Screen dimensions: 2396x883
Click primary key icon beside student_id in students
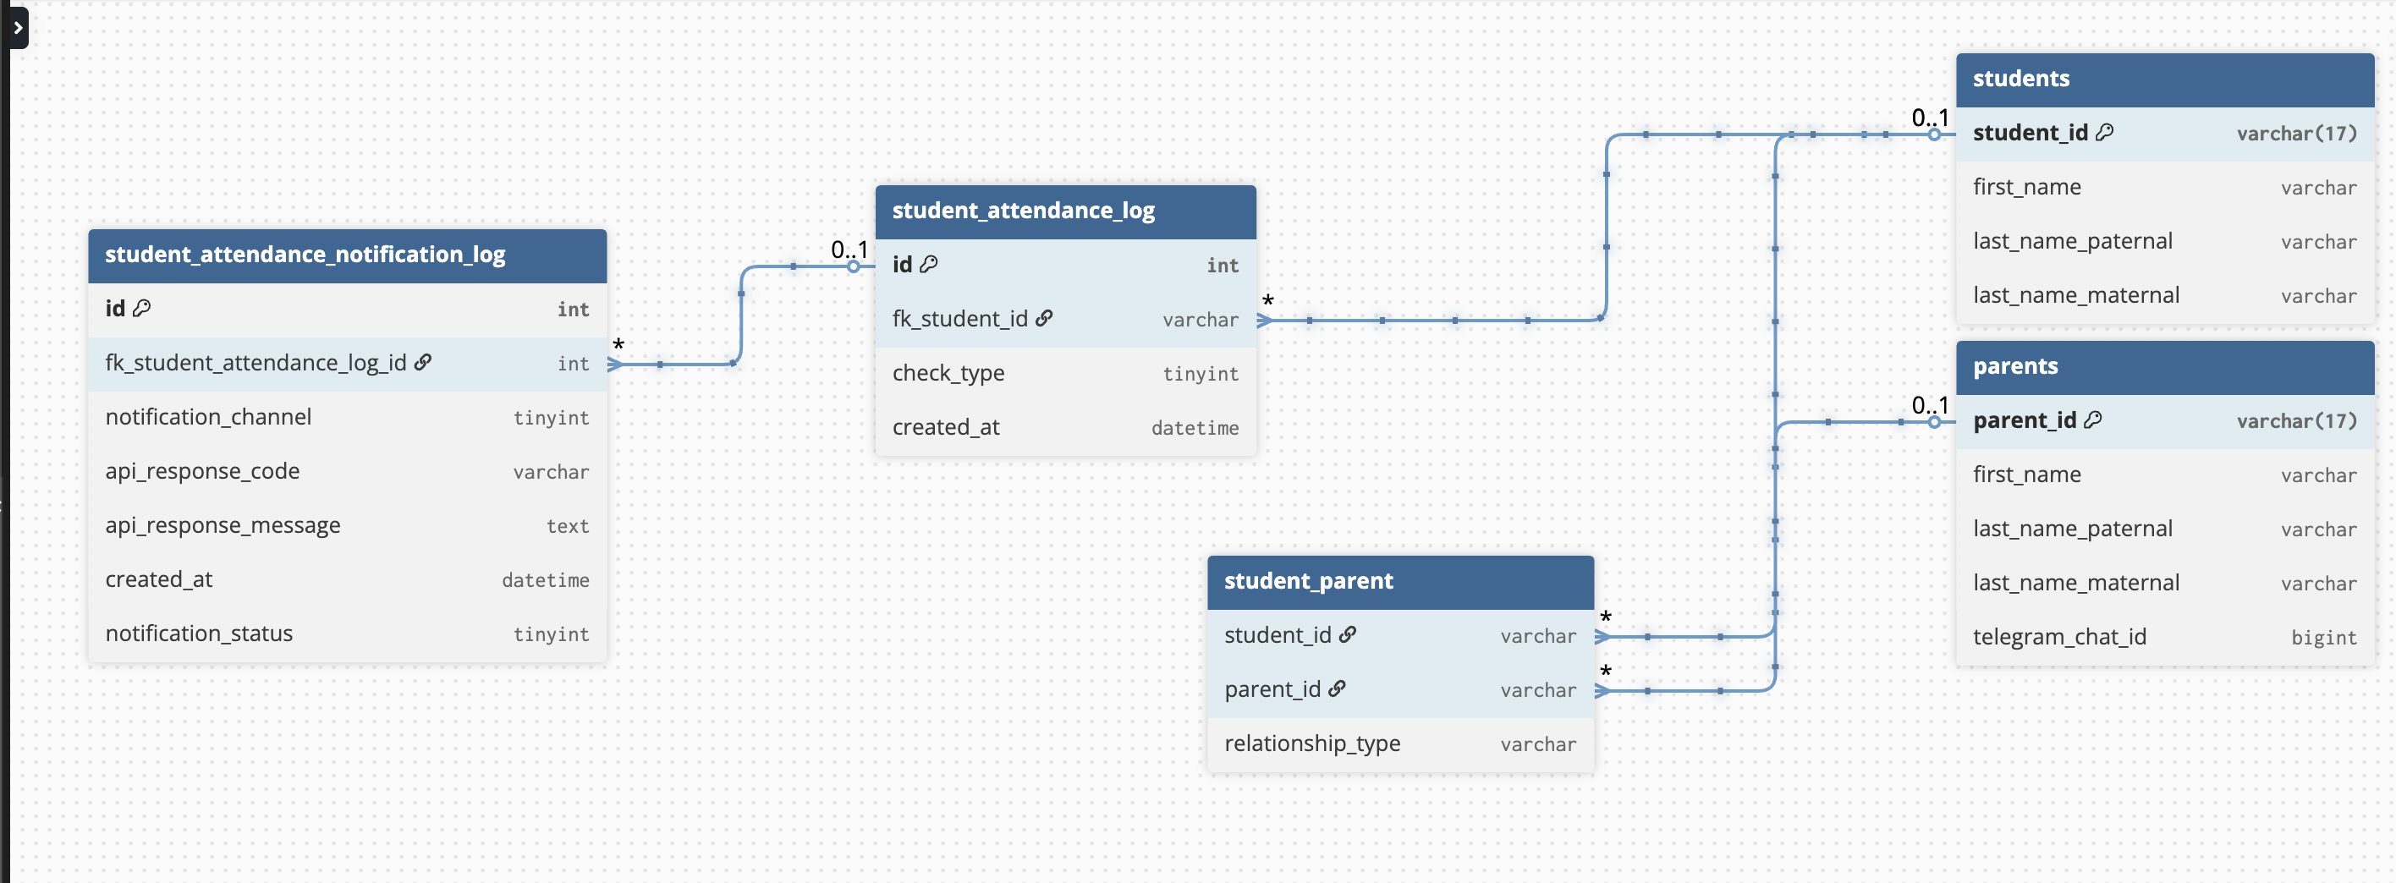pos(2105,133)
